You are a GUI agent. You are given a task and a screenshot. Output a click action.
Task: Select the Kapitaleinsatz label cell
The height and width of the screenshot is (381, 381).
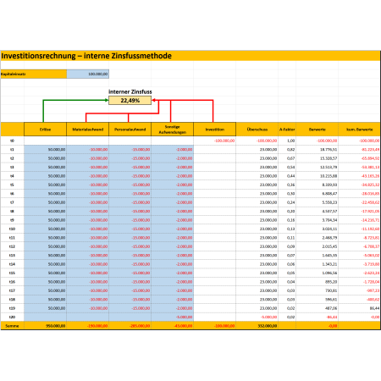pos(34,74)
